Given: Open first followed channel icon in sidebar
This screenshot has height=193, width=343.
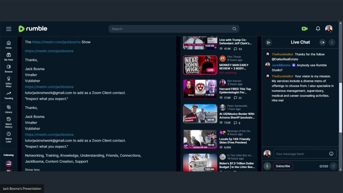Looking at the screenshot, I should pyautogui.click(x=9, y=163).
